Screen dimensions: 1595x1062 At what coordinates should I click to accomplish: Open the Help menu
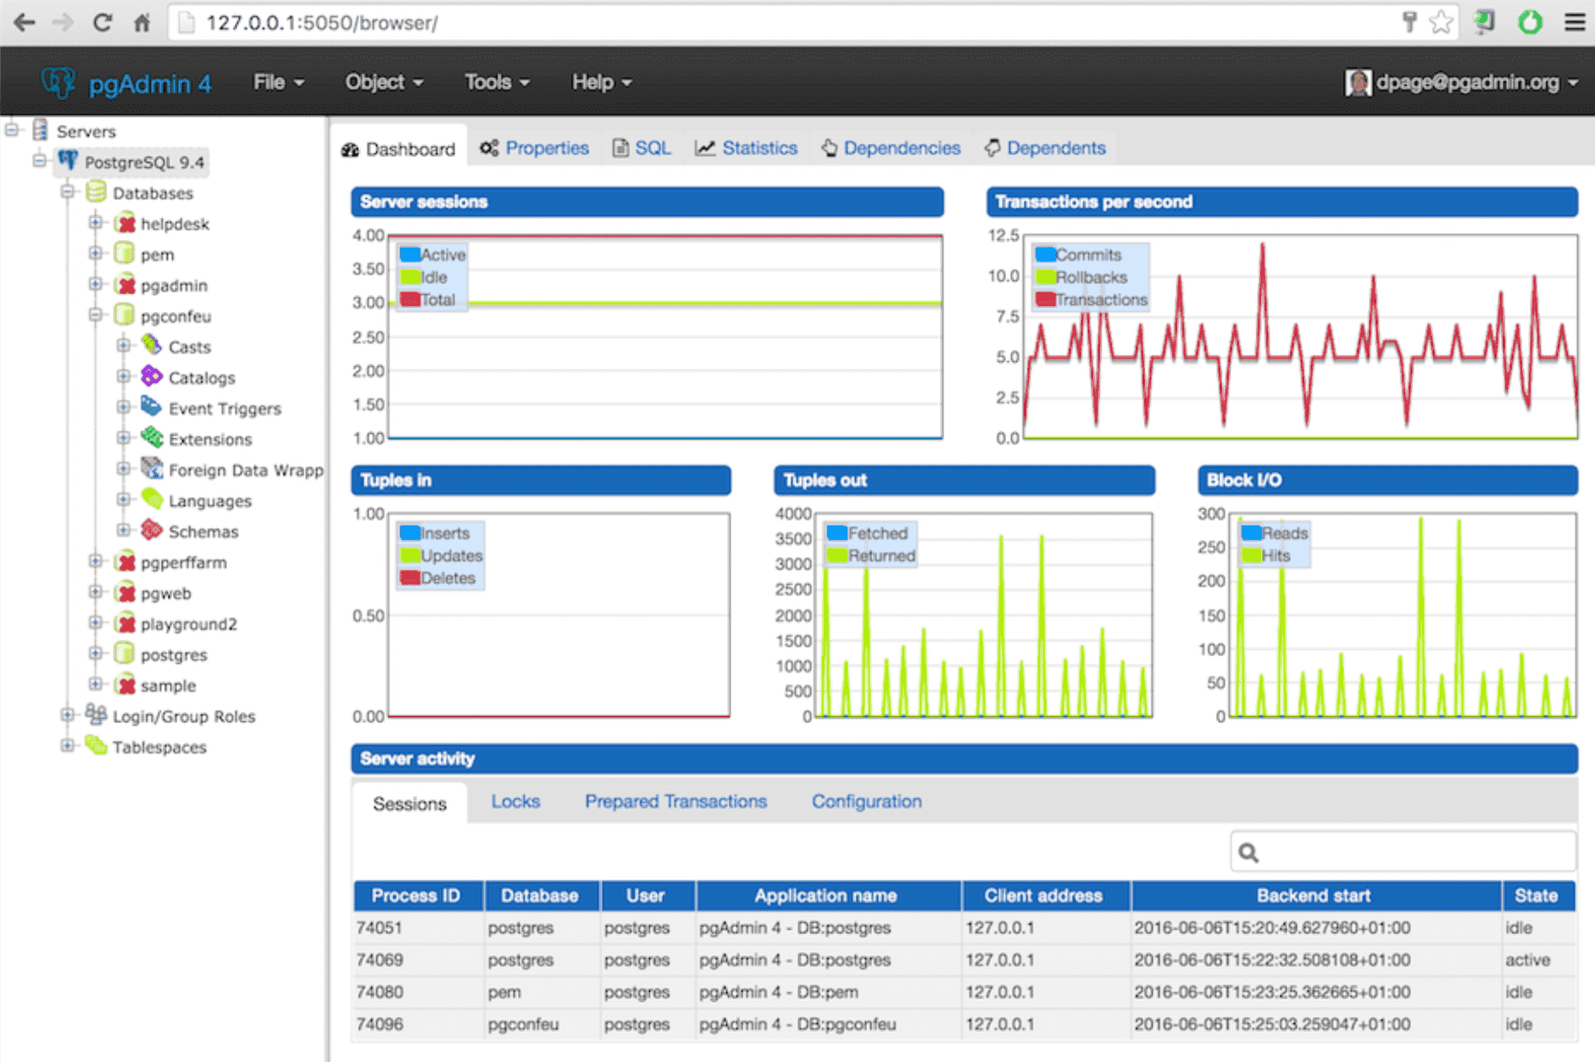pos(602,82)
